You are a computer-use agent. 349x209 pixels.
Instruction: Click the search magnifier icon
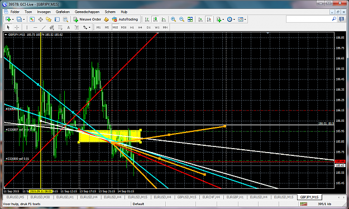click(x=334, y=19)
